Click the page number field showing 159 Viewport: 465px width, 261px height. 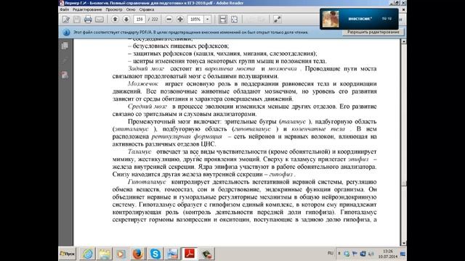pos(139,20)
